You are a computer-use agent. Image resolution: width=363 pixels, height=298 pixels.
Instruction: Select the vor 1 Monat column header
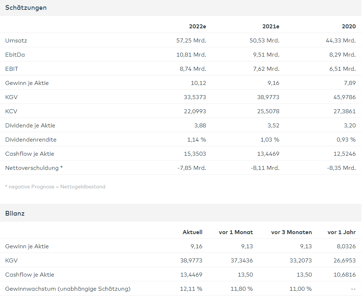point(236,232)
